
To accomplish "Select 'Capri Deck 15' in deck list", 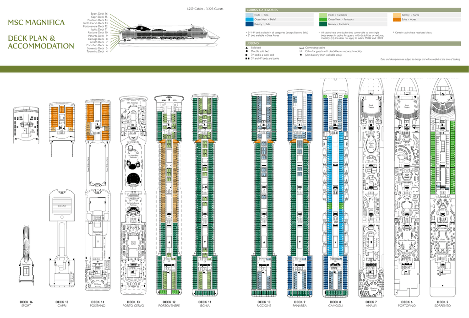I will tap(99, 17).
